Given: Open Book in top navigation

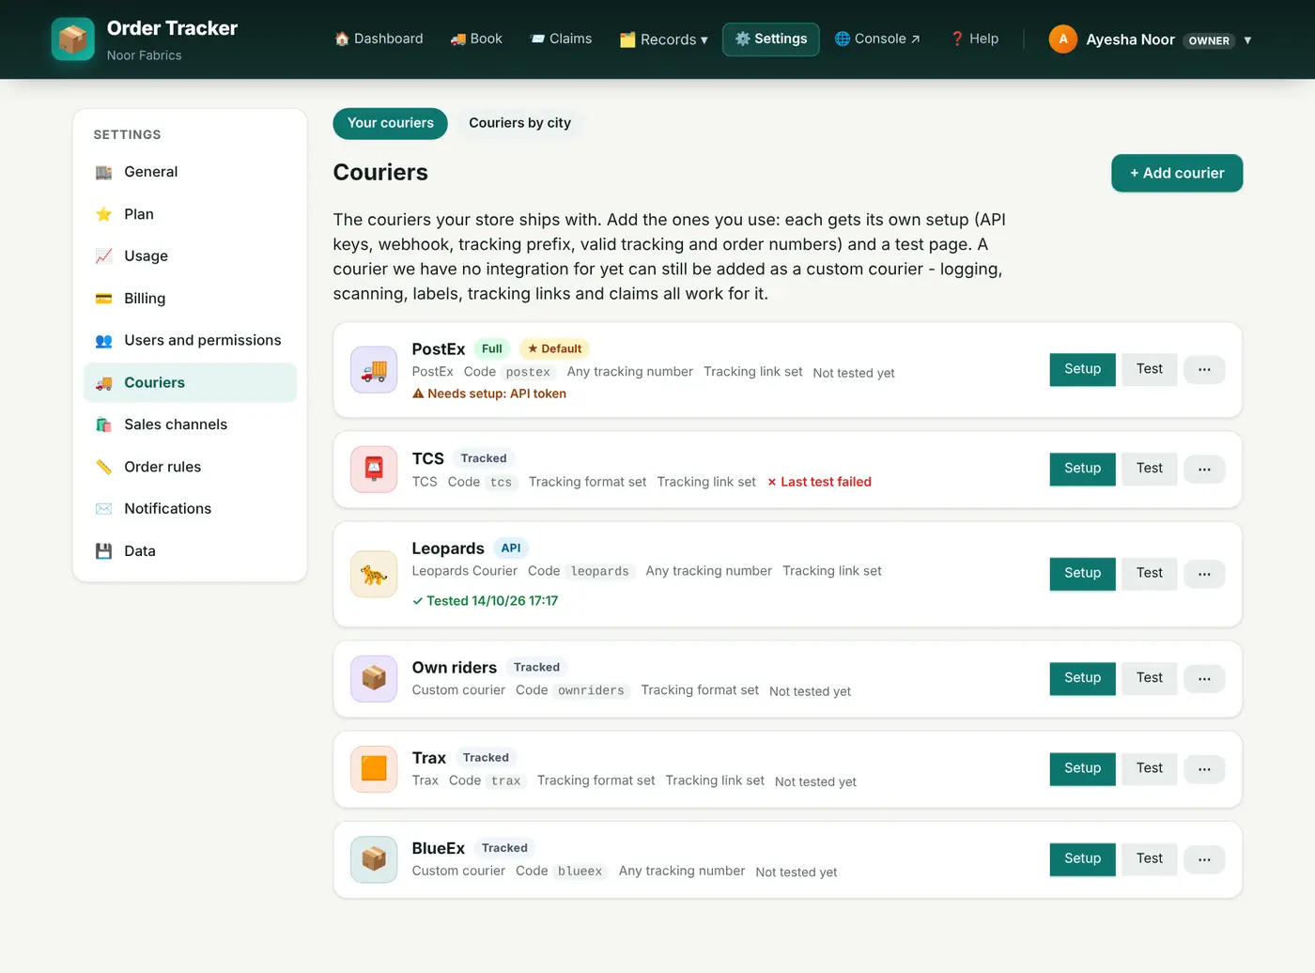Looking at the screenshot, I should [476, 39].
